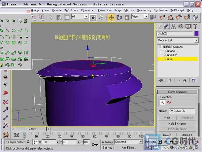Open the Rendering menu
This screenshot has height=152, width=202.
144,10
